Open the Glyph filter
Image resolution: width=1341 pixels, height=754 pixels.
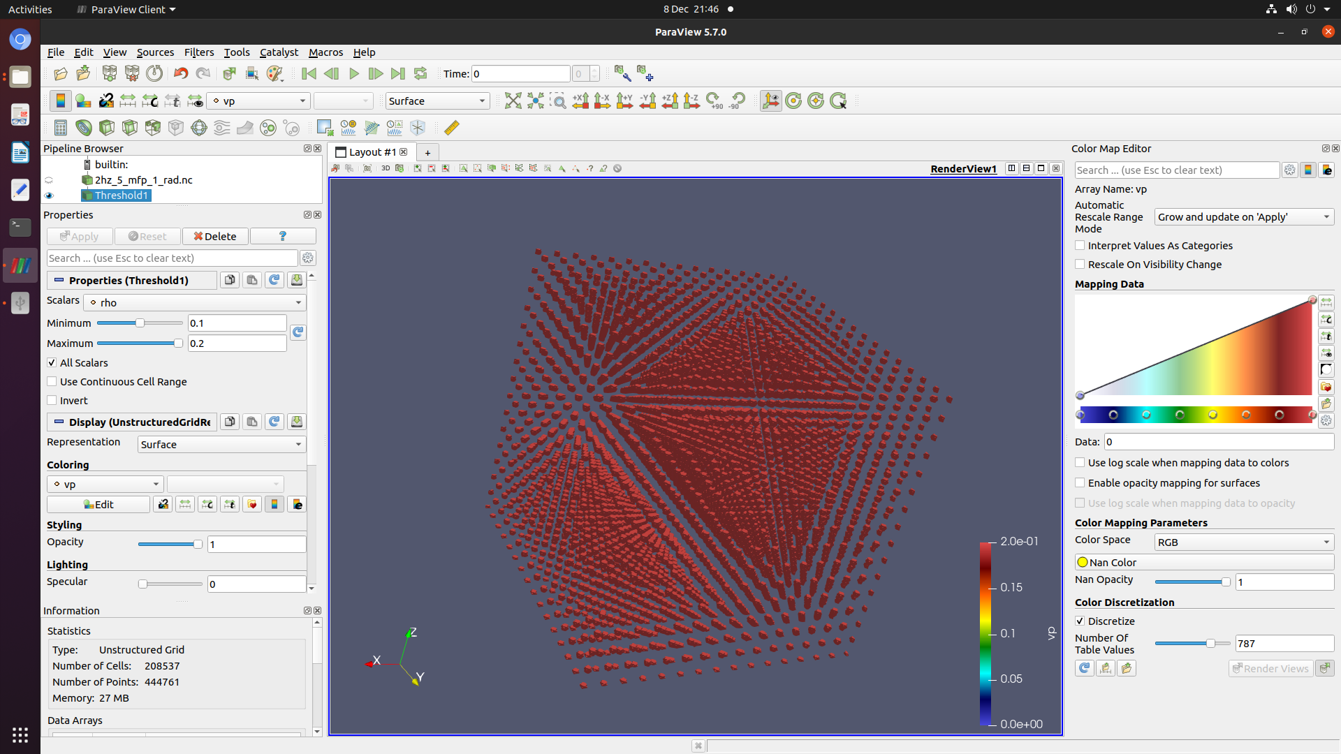(198, 128)
